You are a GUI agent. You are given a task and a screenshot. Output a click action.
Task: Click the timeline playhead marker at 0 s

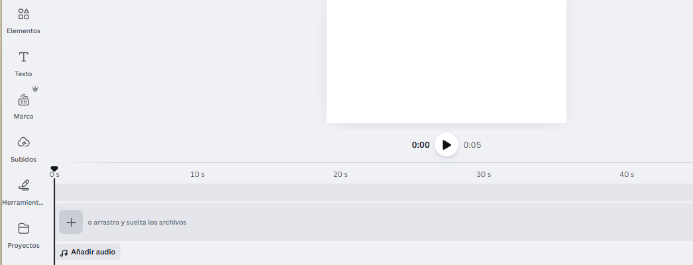tap(54, 169)
